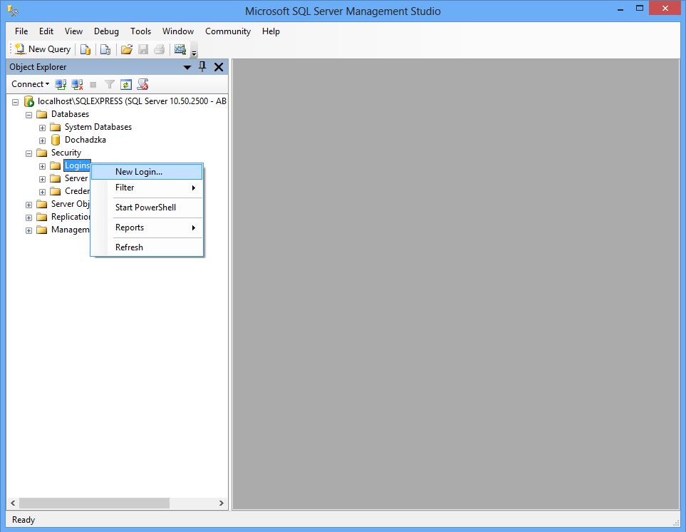Open the Object Explorer window position dropdown arrow

[x=187, y=67]
